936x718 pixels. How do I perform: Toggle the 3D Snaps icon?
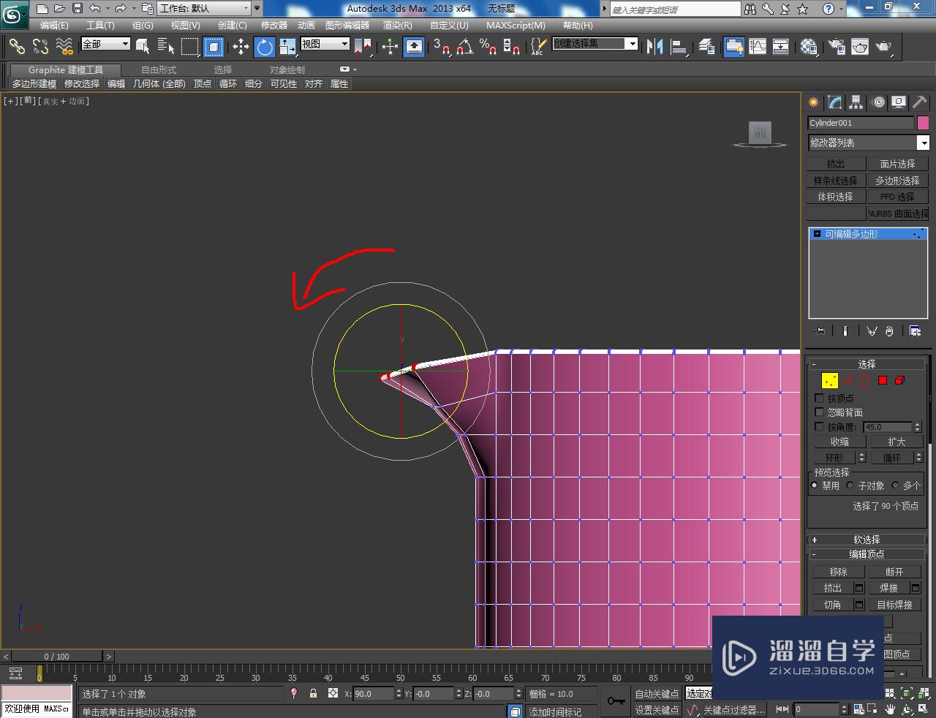point(441,46)
